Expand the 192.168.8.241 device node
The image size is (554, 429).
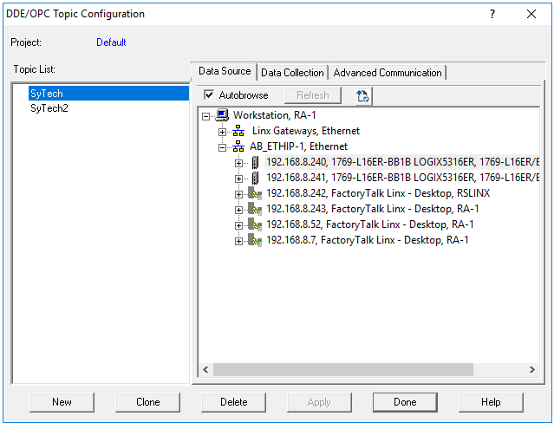pos(238,179)
